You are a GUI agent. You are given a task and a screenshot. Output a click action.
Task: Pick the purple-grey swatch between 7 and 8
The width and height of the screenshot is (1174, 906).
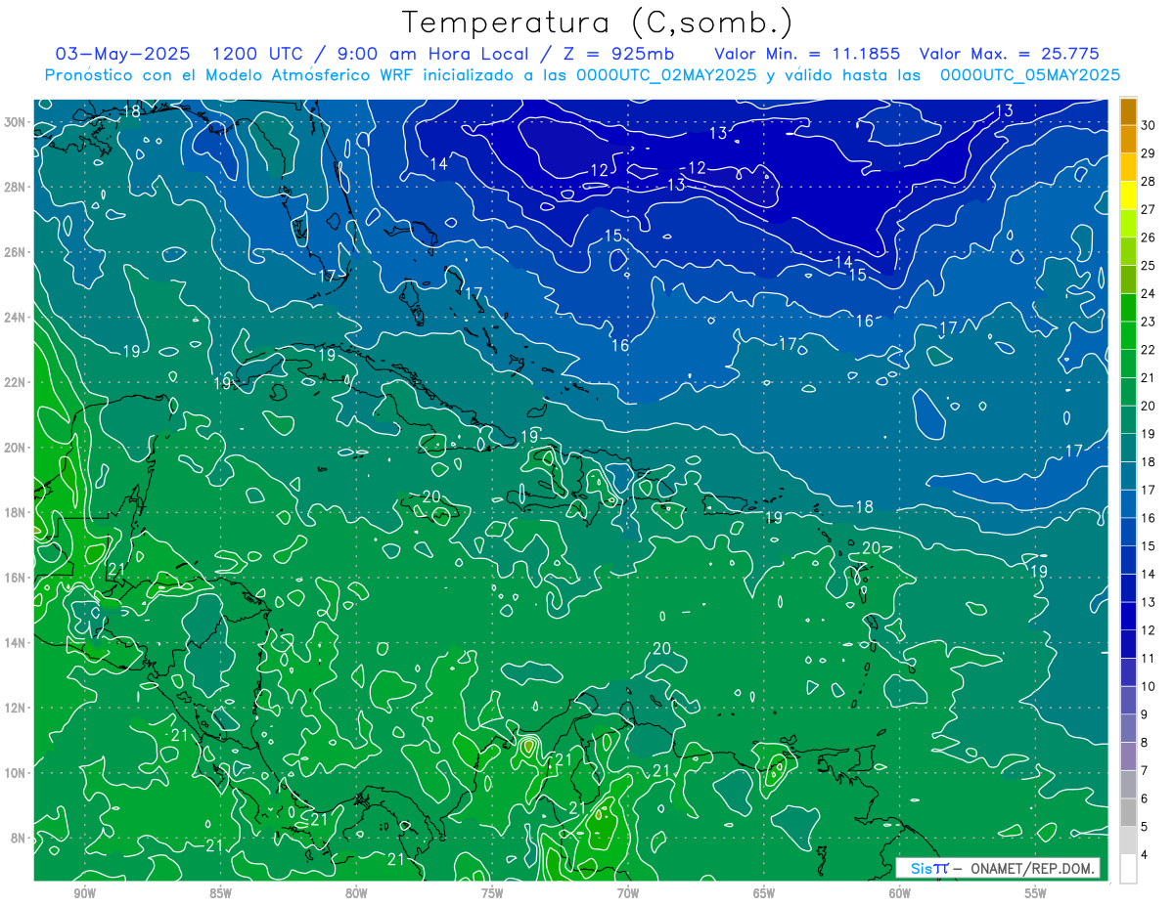(x=1128, y=756)
